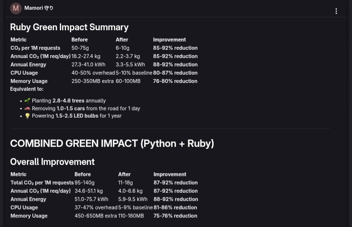Click the Mamori user avatar

[16, 8]
